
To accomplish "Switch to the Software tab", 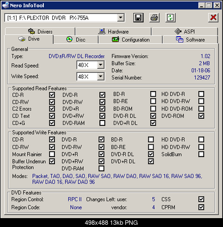I will 190,39.
